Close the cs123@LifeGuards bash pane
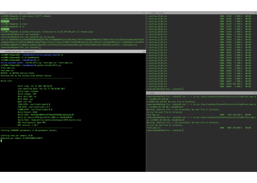The height and width of the screenshot is (183, 257). (2, 13)
